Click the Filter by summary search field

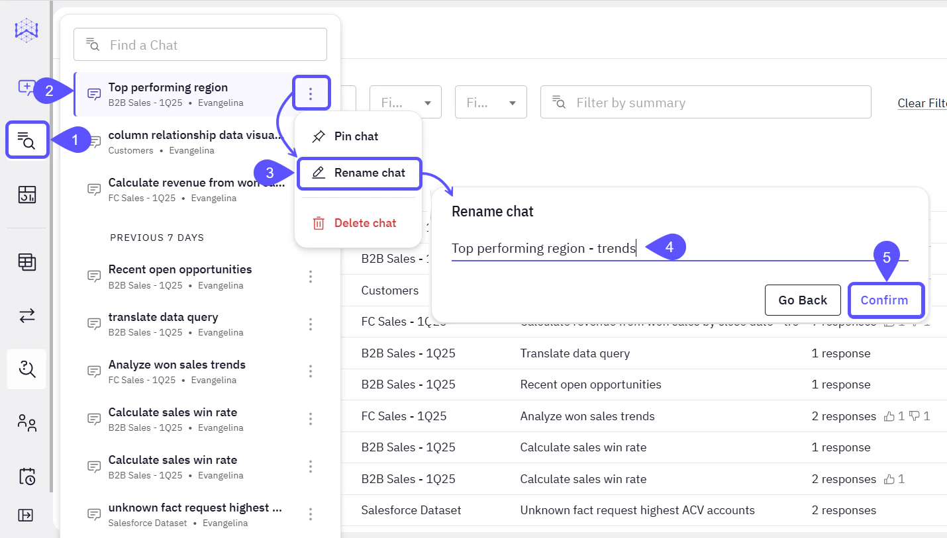[705, 102]
